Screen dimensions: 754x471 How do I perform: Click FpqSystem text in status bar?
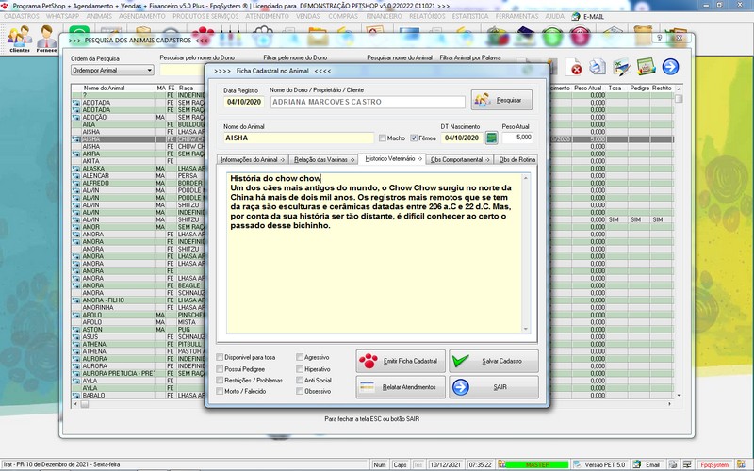tap(714, 465)
